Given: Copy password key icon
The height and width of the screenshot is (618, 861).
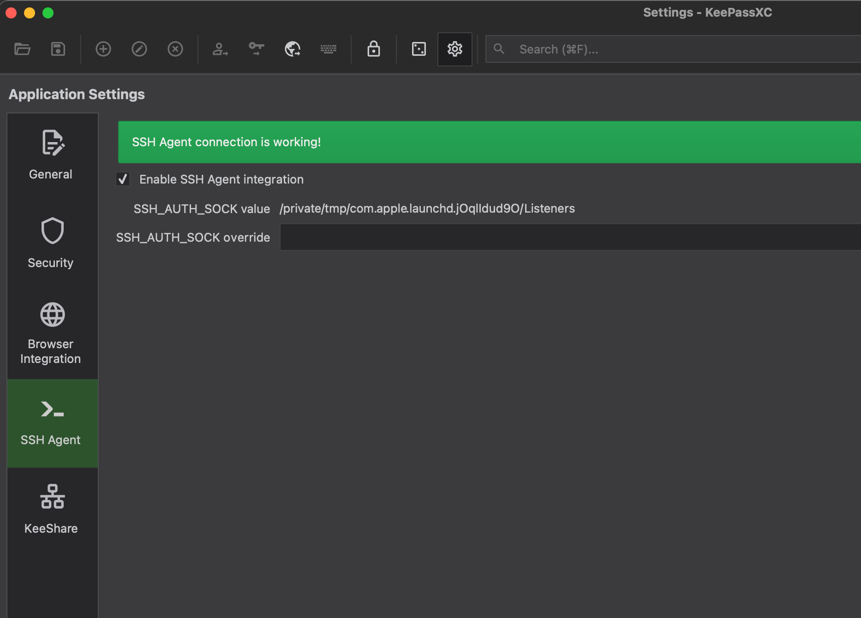Looking at the screenshot, I should pos(256,49).
